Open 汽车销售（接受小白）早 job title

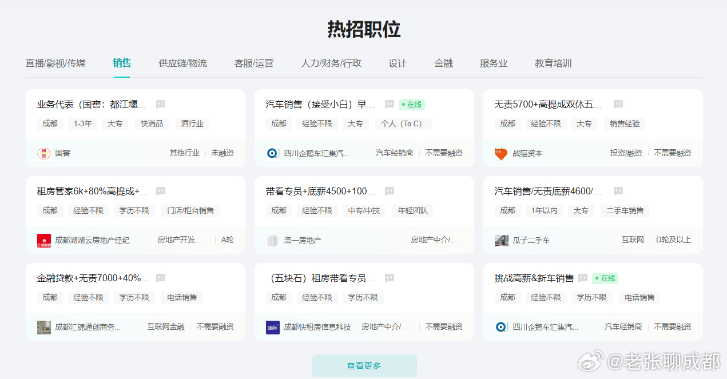pyautogui.click(x=320, y=105)
